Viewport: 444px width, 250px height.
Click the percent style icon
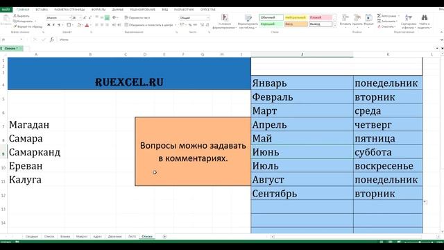click(x=190, y=25)
